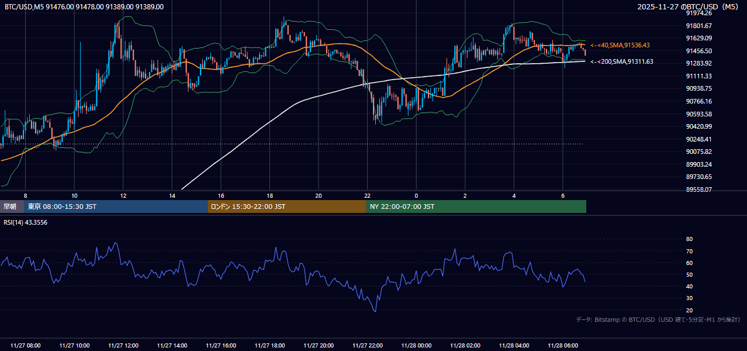Image resolution: width=747 pixels, height=351 pixels.
Task: Click price axis label 90766.16
Action: (698, 101)
